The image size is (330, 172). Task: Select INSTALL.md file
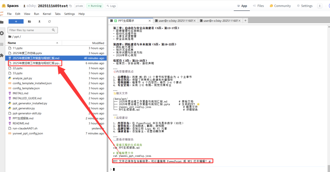tap(56, 93)
